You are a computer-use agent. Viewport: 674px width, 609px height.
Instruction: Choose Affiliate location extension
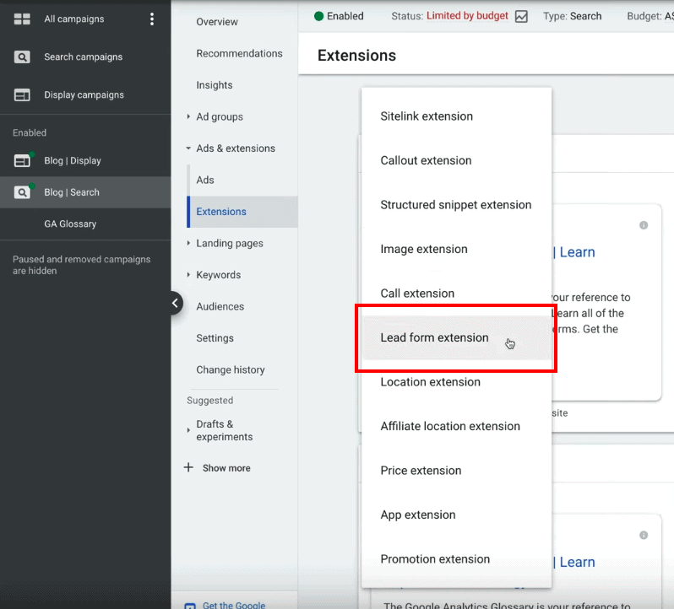tap(456, 426)
